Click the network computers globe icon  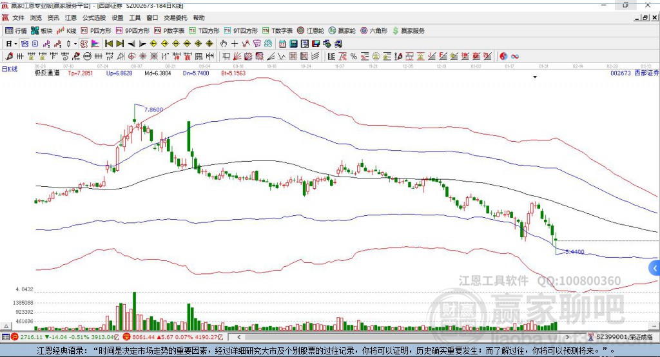(x=327, y=43)
